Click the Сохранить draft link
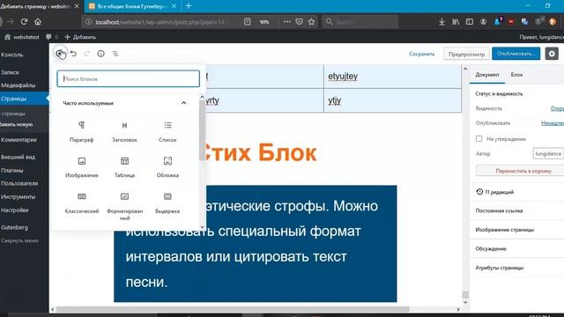This screenshot has width=564, height=317. (x=421, y=54)
